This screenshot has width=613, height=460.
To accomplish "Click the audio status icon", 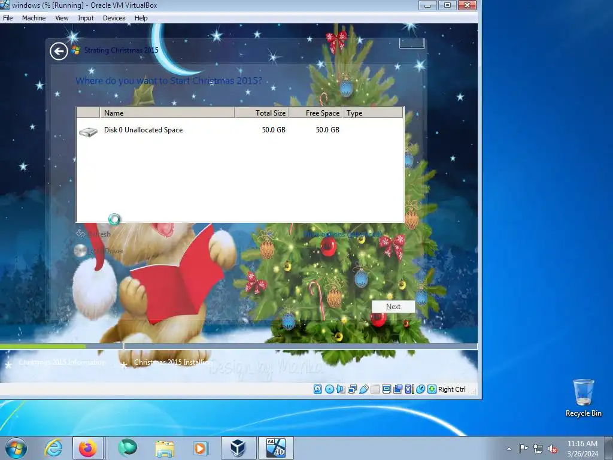I will click(341, 389).
